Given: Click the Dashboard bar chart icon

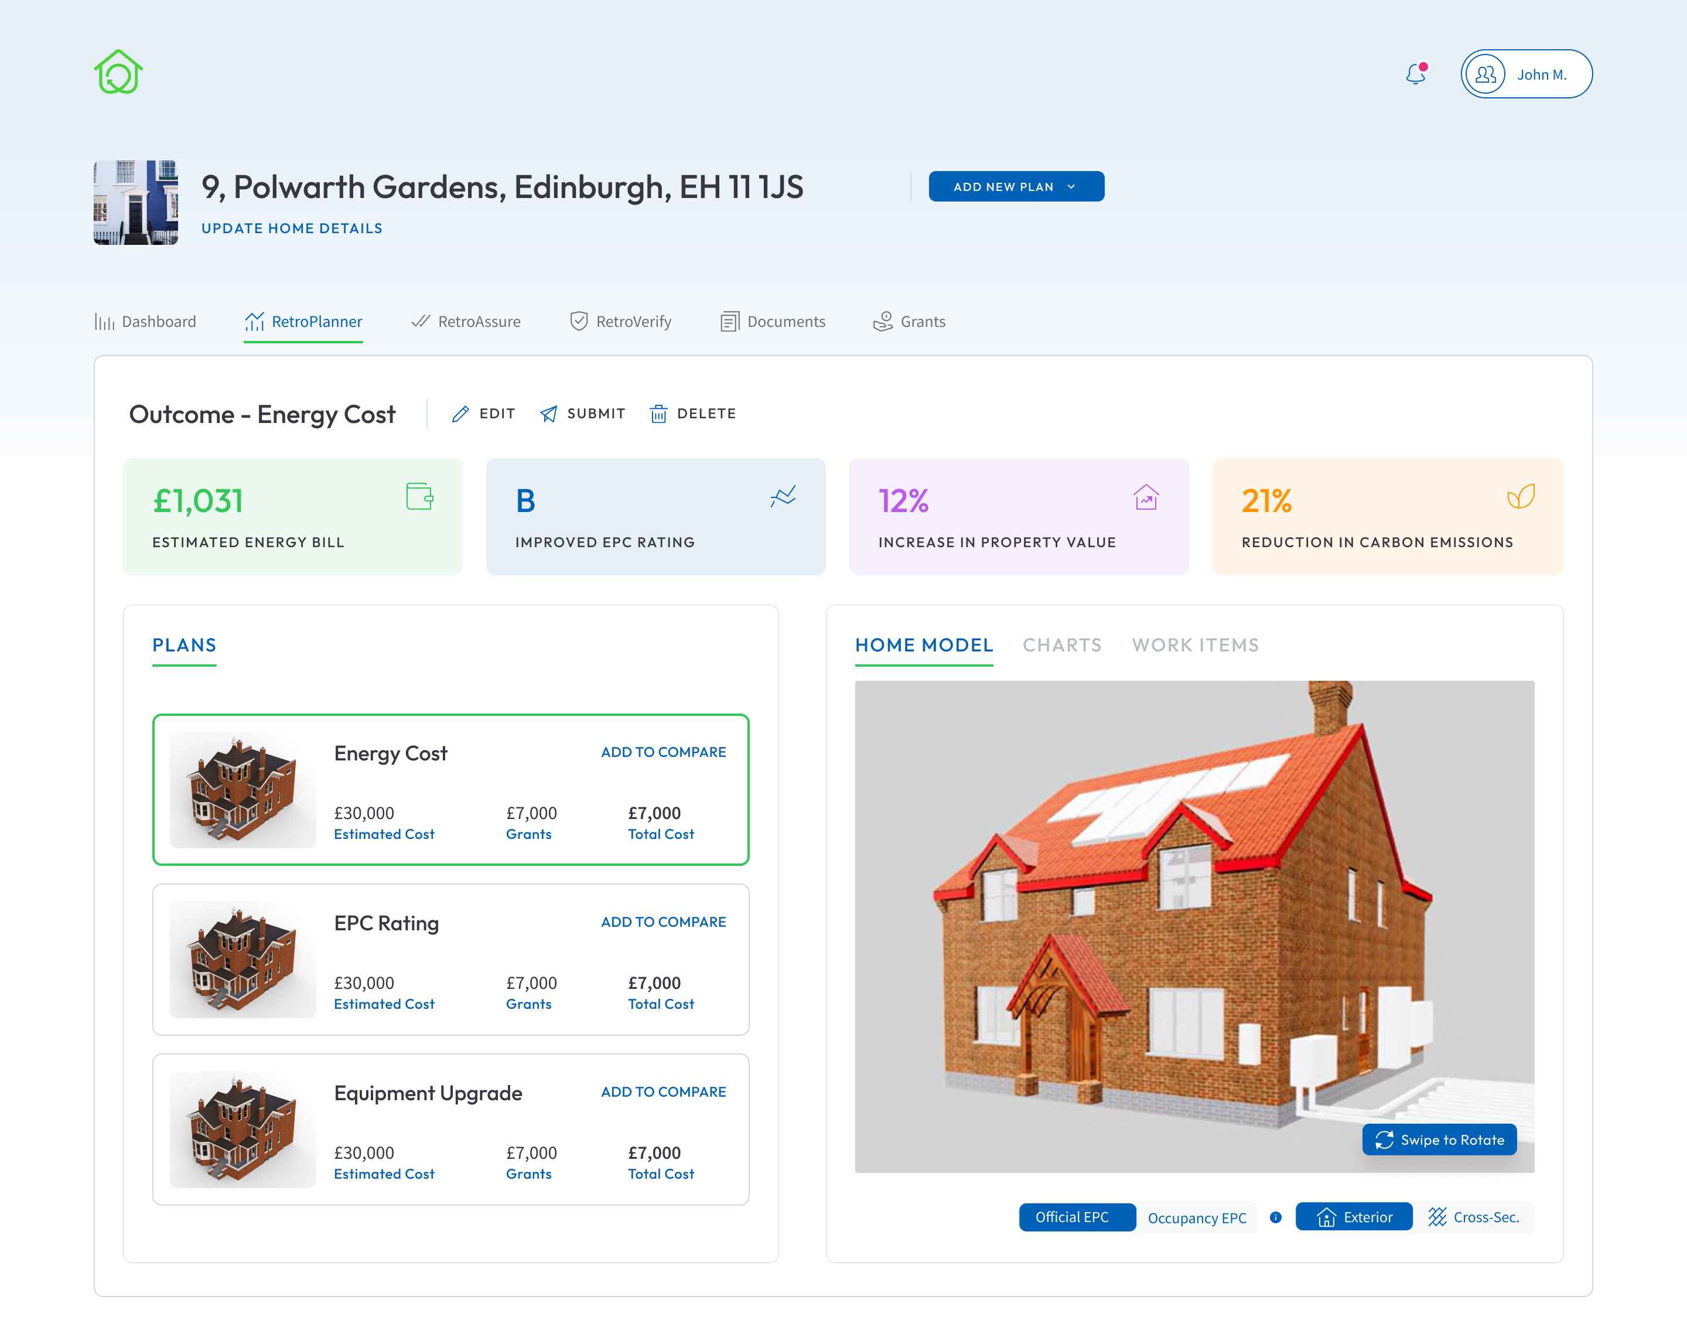Looking at the screenshot, I should pyautogui.click(x=105, y=322).
